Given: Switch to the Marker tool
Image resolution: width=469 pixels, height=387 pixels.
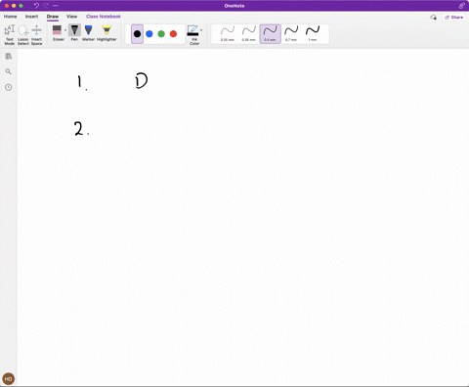Looking at the screenshot, I should (x=88, y=33).
